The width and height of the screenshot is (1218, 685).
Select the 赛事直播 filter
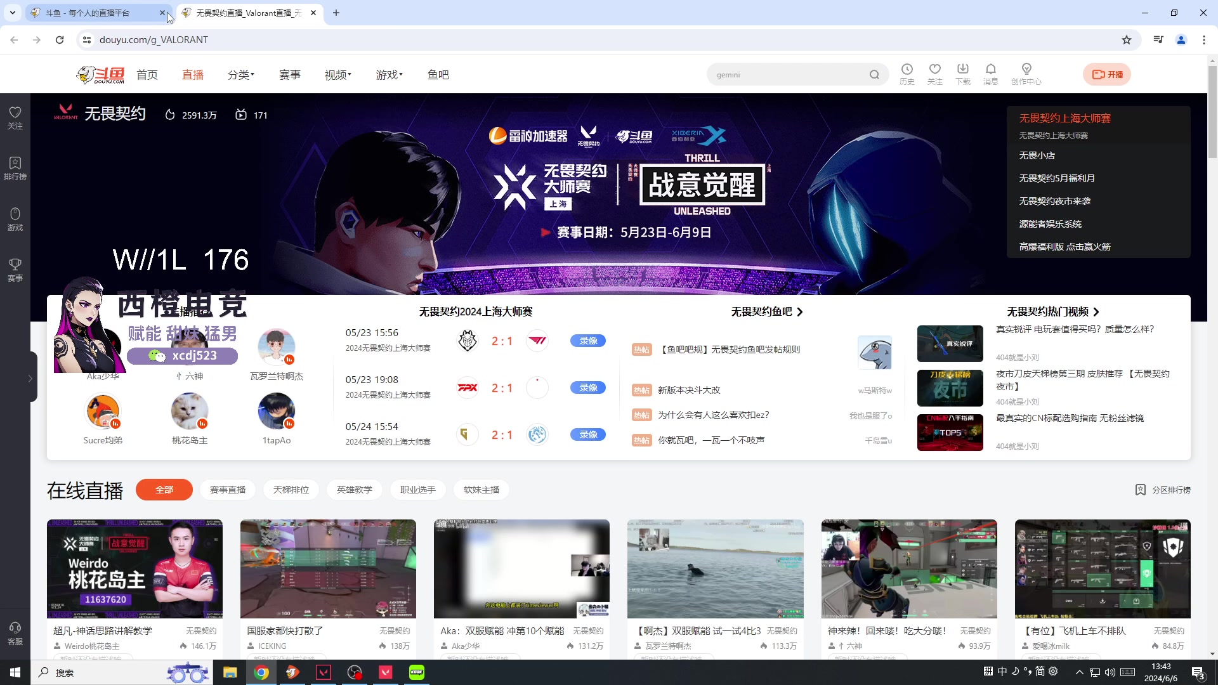click(228, 490)
